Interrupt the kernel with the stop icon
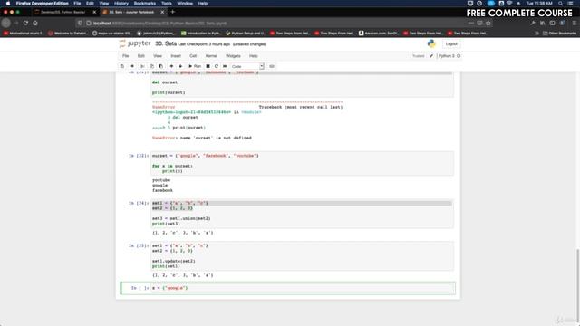The width and height of the screenshot is (580, 326). tap(208, 66)
